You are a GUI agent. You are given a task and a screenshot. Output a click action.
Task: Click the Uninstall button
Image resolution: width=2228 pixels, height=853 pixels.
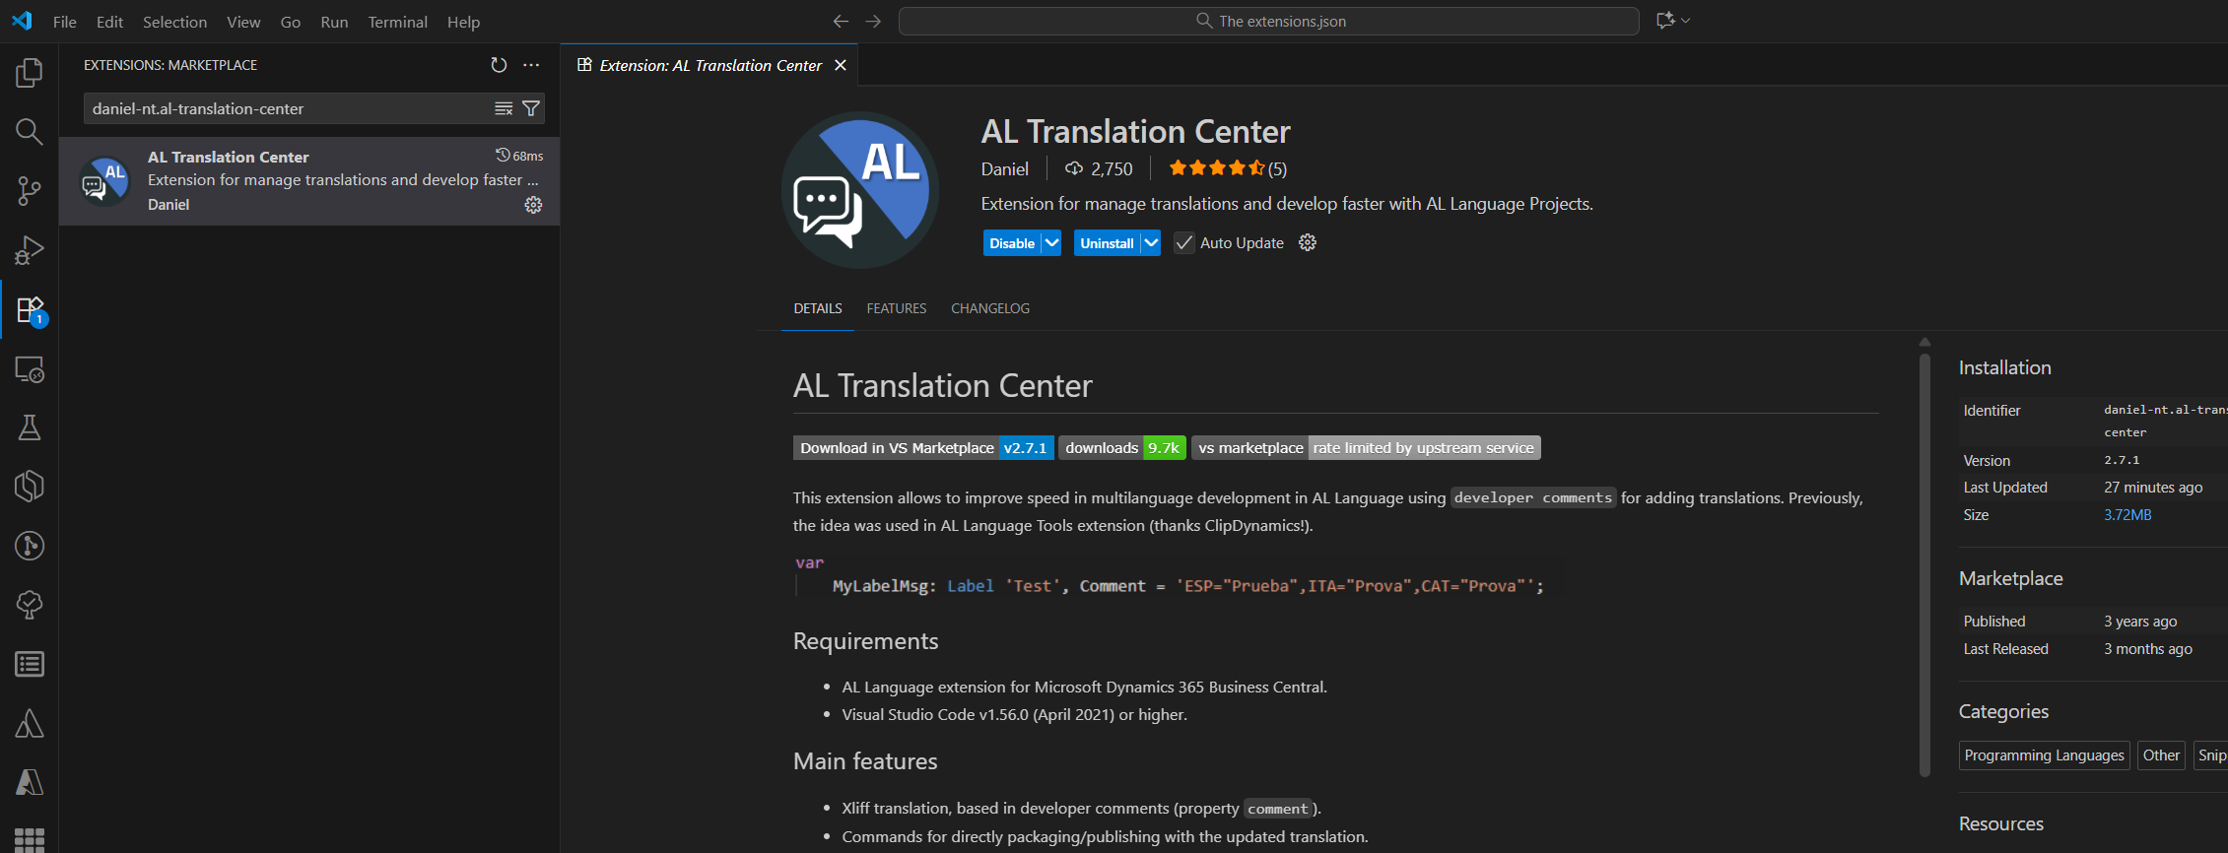tap(1107, 242)
